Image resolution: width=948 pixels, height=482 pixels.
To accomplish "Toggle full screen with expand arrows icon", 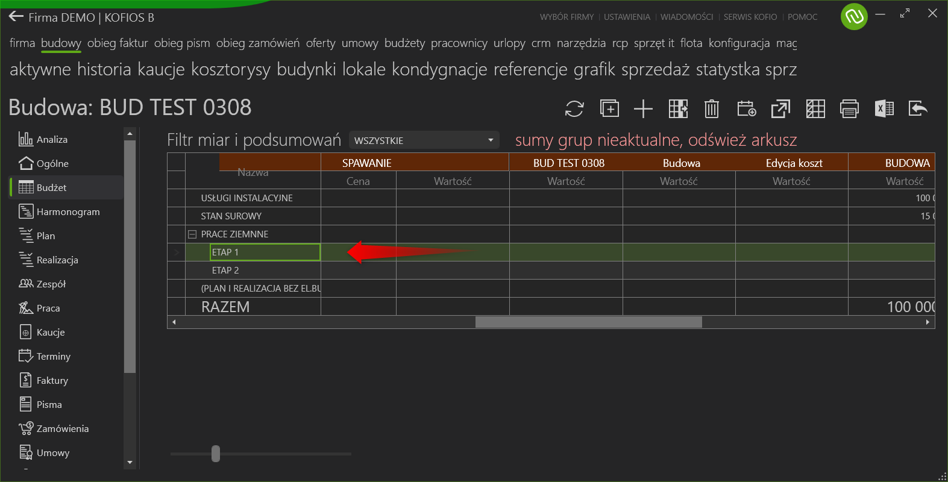I will [x=905, y=13].
